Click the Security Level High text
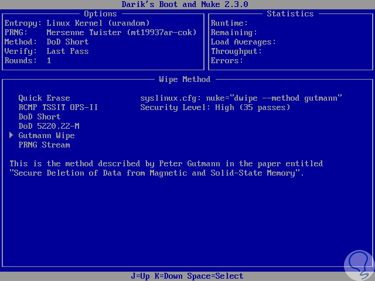This screenshot has height=281, width=375. click(x=215, y=108)
